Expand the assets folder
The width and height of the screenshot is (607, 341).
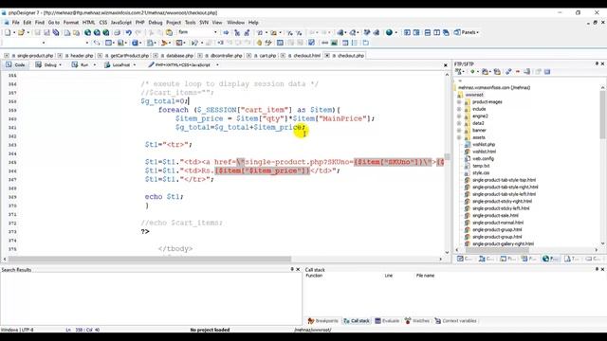(459, 137)
